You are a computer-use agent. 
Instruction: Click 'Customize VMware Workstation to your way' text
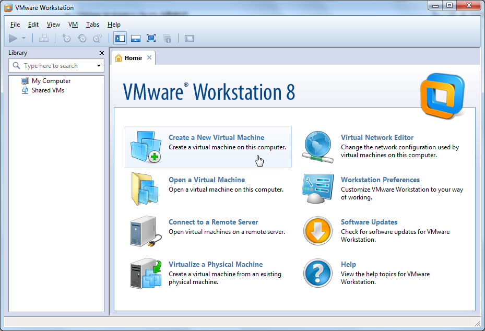tap(402, 190)
